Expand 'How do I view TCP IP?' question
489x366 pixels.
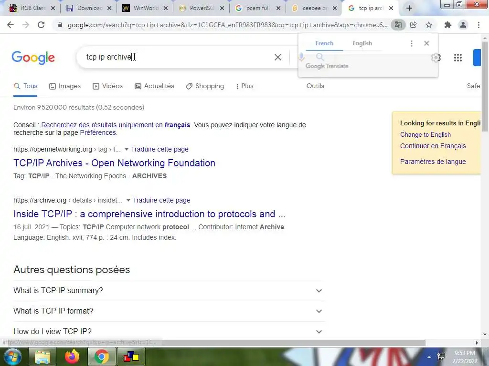(x=169, y=332)
